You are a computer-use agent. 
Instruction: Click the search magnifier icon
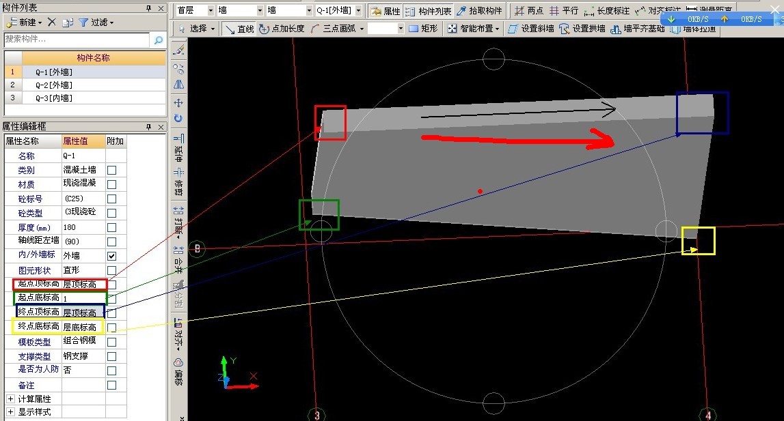click(x=159, y=40)
